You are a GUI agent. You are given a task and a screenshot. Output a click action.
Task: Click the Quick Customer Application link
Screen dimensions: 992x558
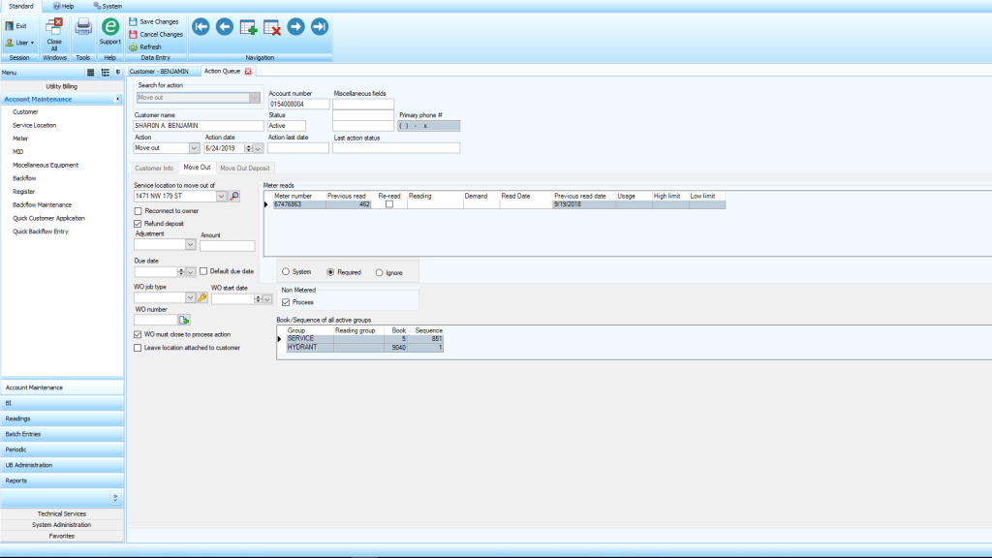(x=51, y=217)
